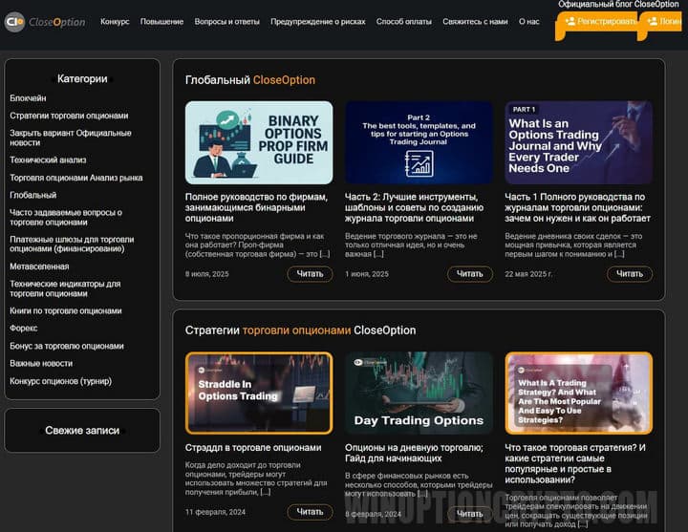Click the Регистрироваться button with user icon
688x532 pixels.
(597, 21)
